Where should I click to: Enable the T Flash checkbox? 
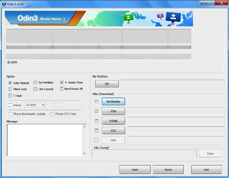tap(10, 96)
